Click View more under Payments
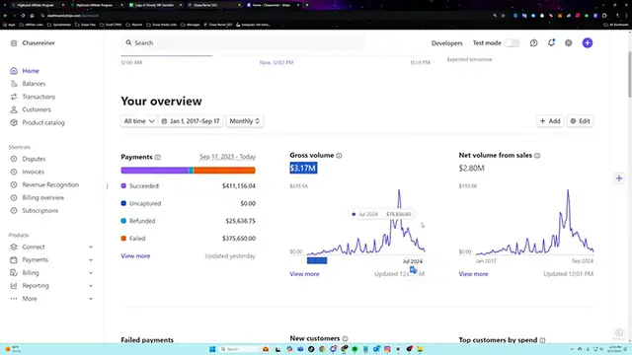Screen dimensions: 632x355 pyautogui.click(x=135, y=256)
